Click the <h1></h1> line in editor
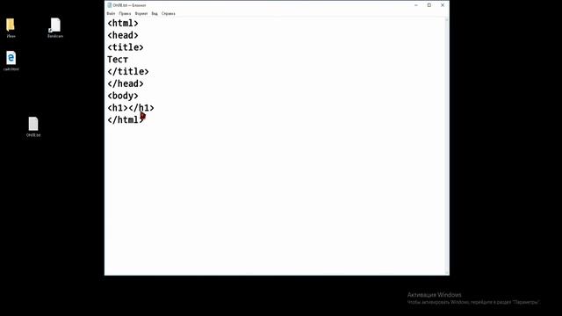This screenshot has width=562, height=316. [131, 108]
